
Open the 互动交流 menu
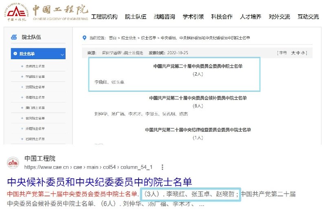pyautogui.click(x=308, y=17)
